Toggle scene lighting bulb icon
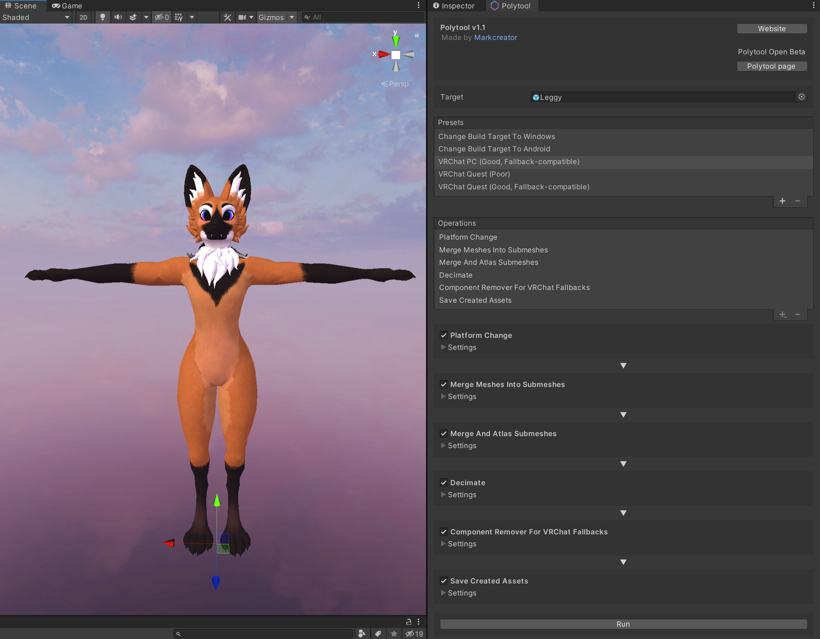820x639 pixels. tap(103, 17)
